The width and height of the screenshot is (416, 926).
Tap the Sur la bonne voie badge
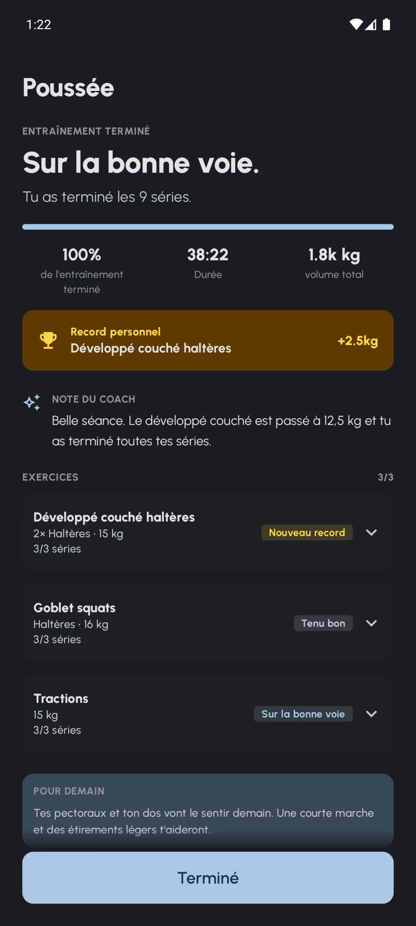click(303, 714)
